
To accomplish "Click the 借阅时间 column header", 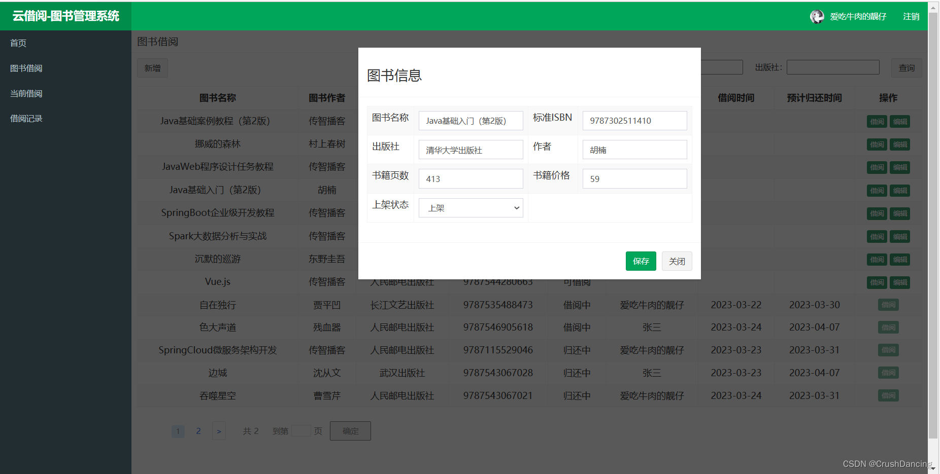I will pyautogui.click(x=736, y=98).
